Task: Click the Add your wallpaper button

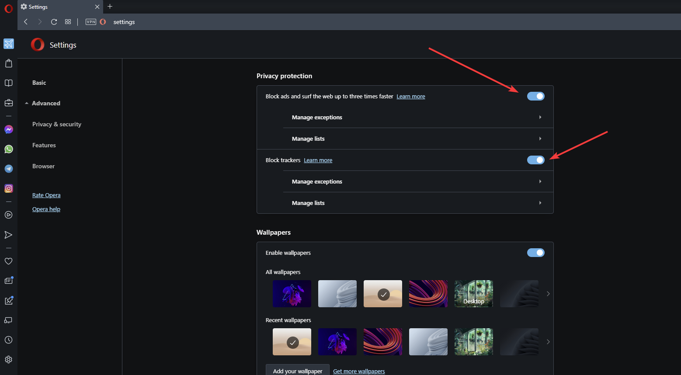Action: coord(298,371)
